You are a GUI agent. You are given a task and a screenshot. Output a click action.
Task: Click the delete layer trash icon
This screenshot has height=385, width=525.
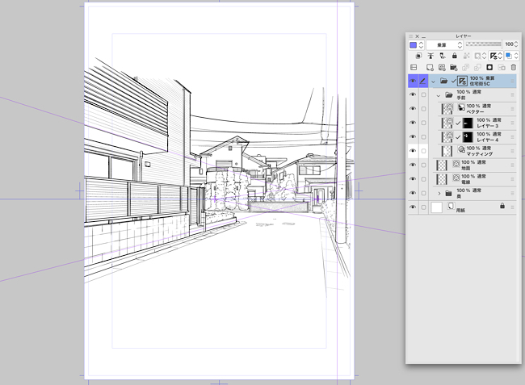514,68
